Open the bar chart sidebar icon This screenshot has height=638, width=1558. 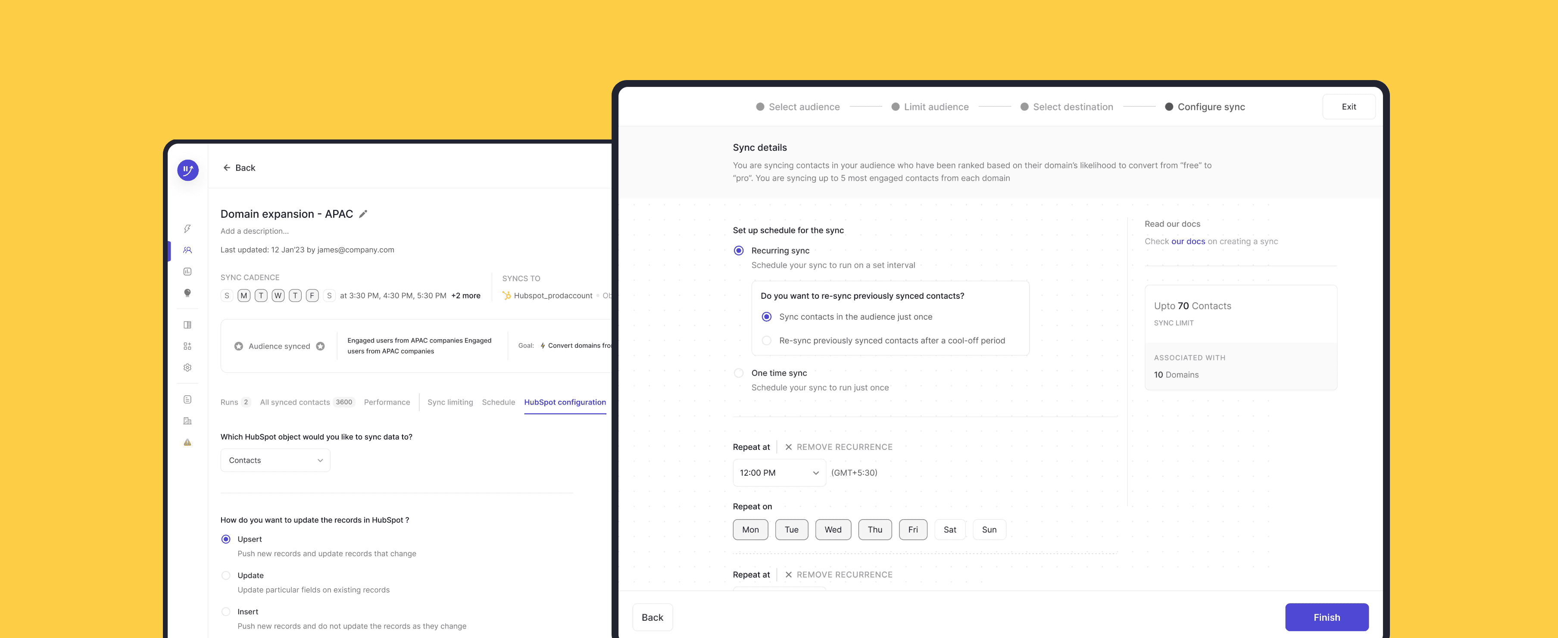187,272
